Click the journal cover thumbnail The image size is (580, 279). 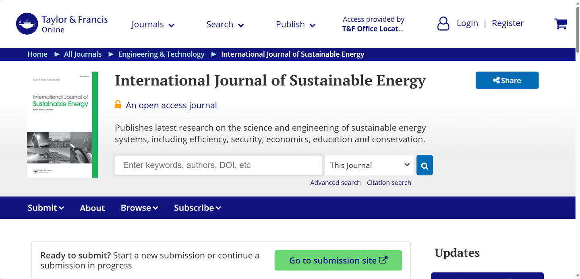click(x=60, y=124)
